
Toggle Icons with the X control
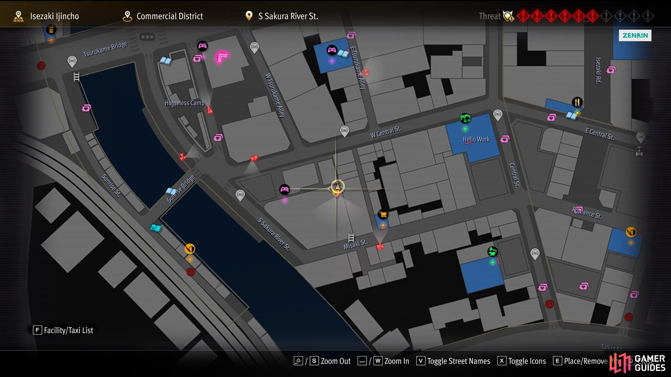521,361
